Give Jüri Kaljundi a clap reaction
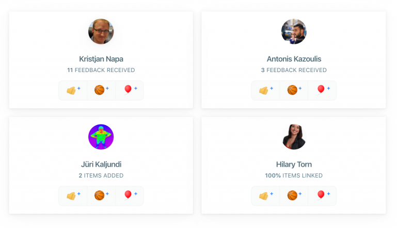The image size is (397, 229). 73,196
